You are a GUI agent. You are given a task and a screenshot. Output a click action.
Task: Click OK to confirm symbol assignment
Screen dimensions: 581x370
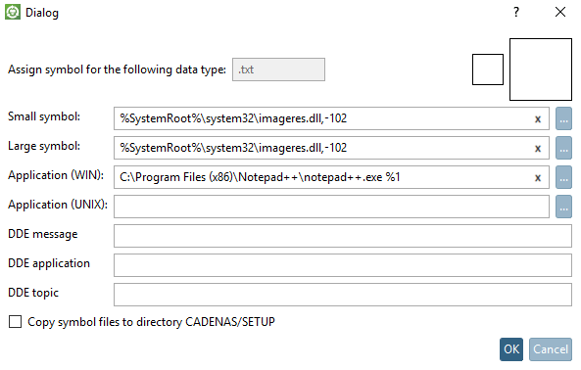[x=511, y=349]
